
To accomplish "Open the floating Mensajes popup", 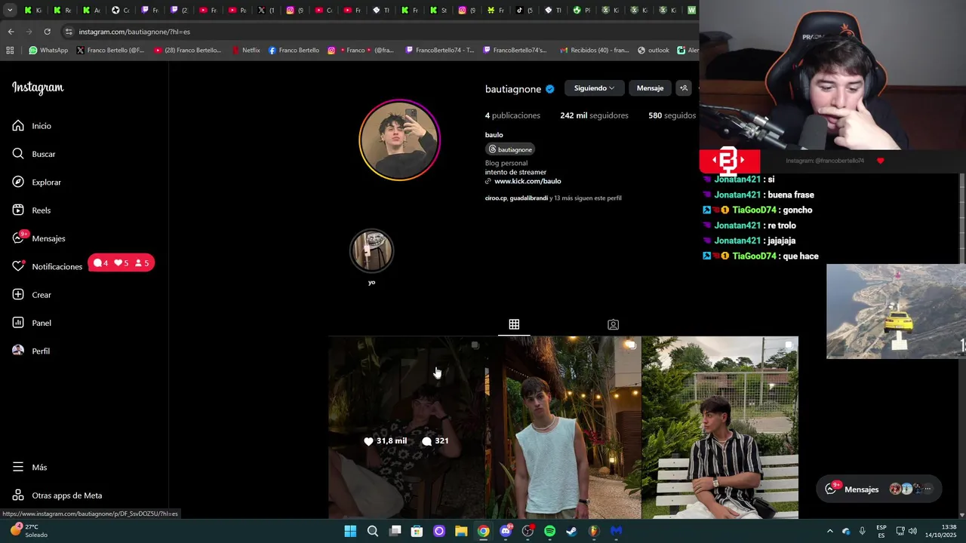I will point(879,489).
